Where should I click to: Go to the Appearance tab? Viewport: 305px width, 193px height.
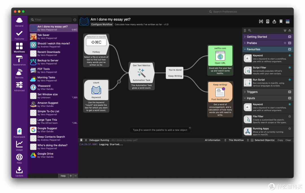(19, 61)
